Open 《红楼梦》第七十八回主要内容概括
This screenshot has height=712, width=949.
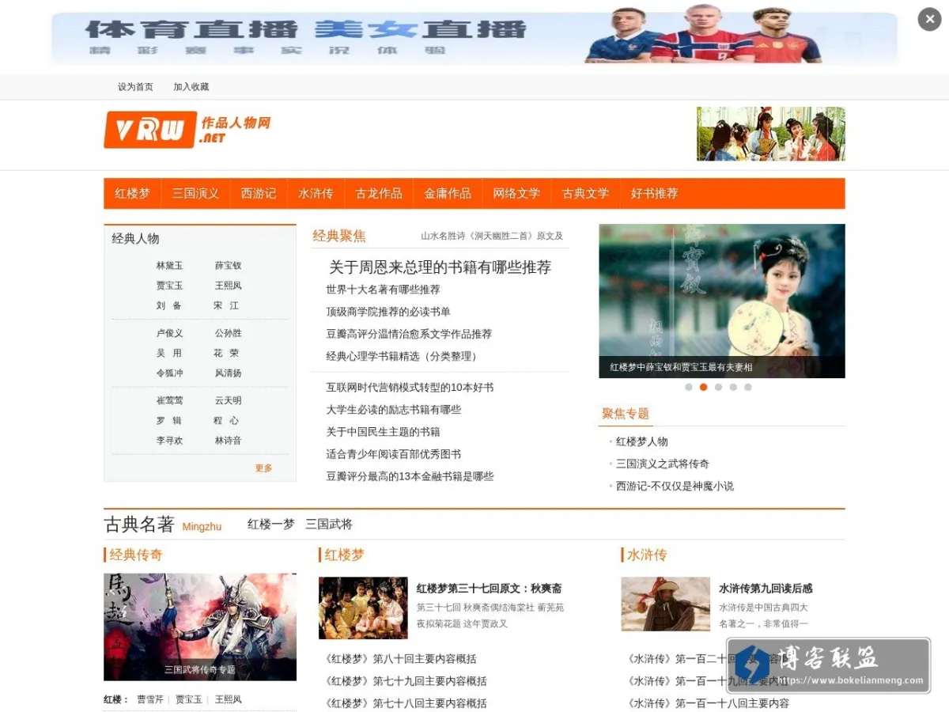click(x=406, y=703)
